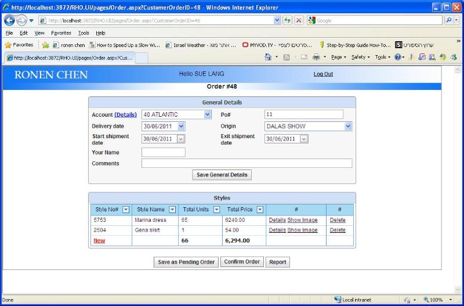Open the address bar history dropdown
The width and height of the screenshot is (464, 306).
pos(277,20)
